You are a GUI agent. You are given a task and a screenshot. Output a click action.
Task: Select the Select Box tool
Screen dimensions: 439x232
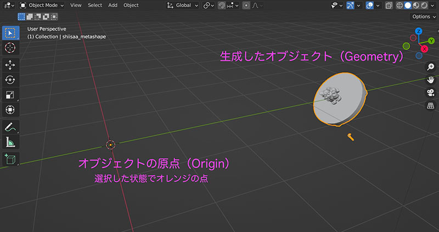(10, 33)
